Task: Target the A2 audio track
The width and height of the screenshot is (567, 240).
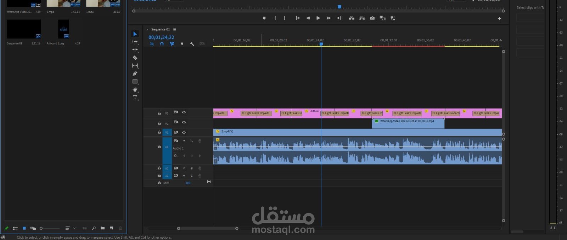Action: click(167, 168)
